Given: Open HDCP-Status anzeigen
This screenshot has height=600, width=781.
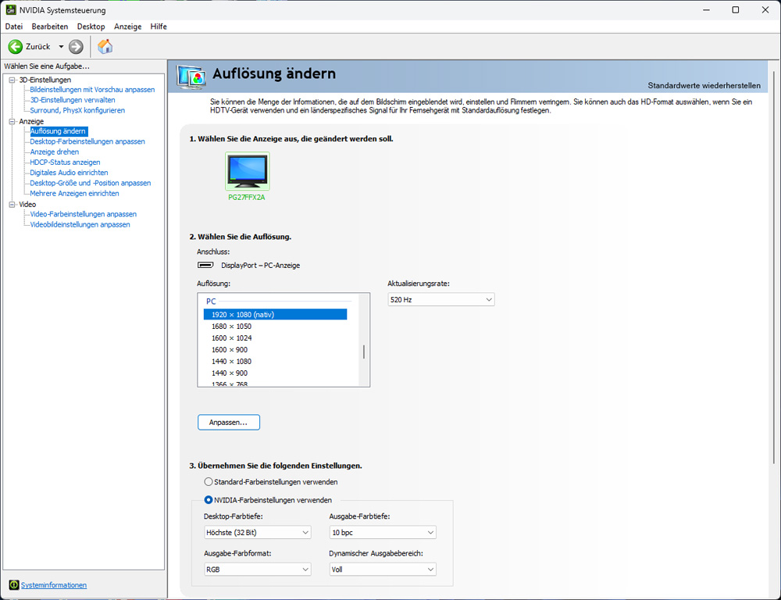Looking at the screenshot, I should click(x=65, y=162).
